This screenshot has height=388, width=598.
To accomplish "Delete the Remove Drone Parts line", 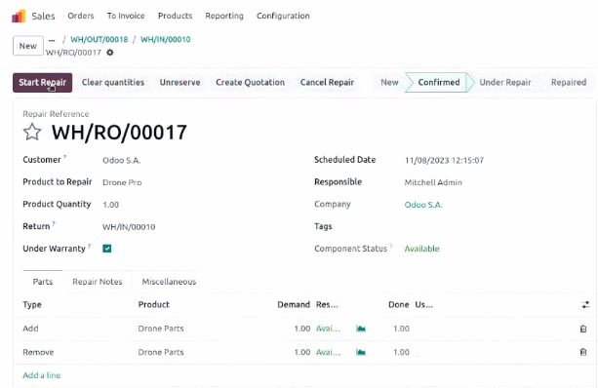I will [583, 352].
